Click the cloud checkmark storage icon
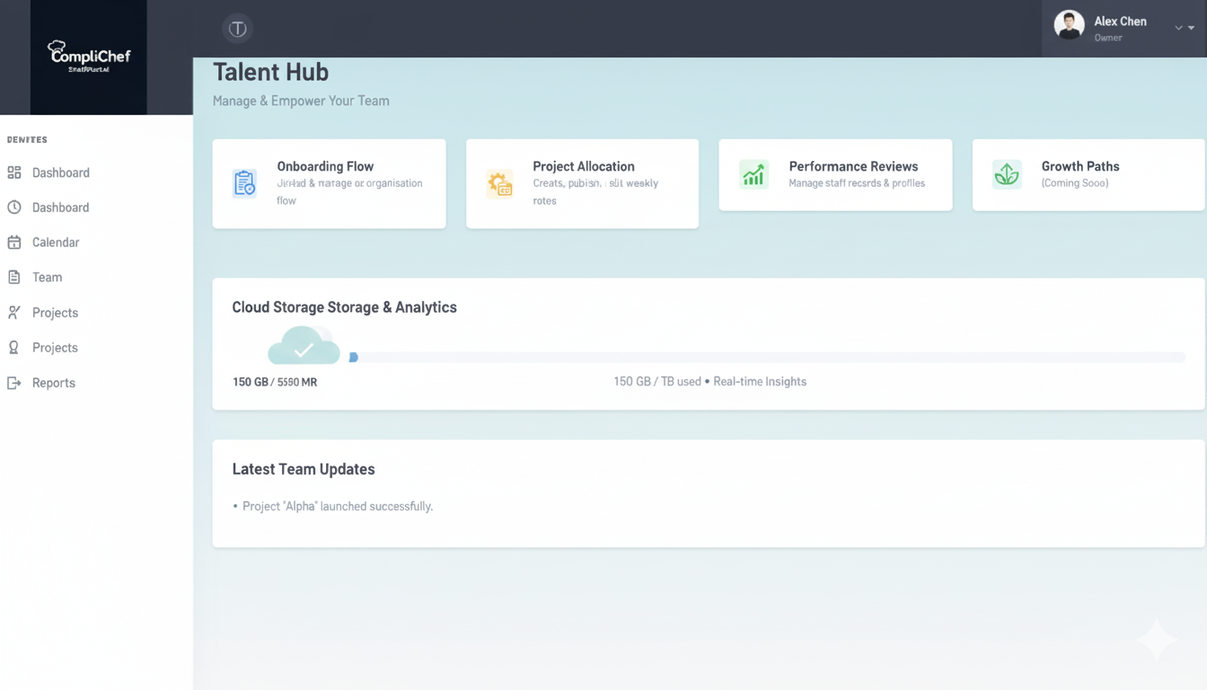 (x=304, y=347)
